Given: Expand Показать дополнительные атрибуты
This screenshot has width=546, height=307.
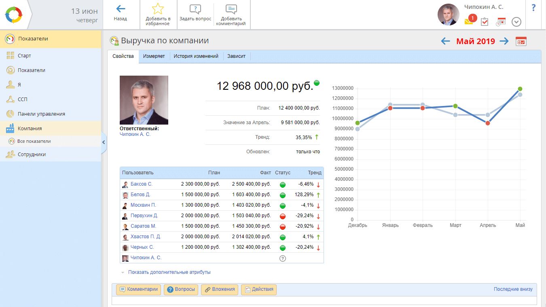Looking at the screenshot, I should coord(169,272).
